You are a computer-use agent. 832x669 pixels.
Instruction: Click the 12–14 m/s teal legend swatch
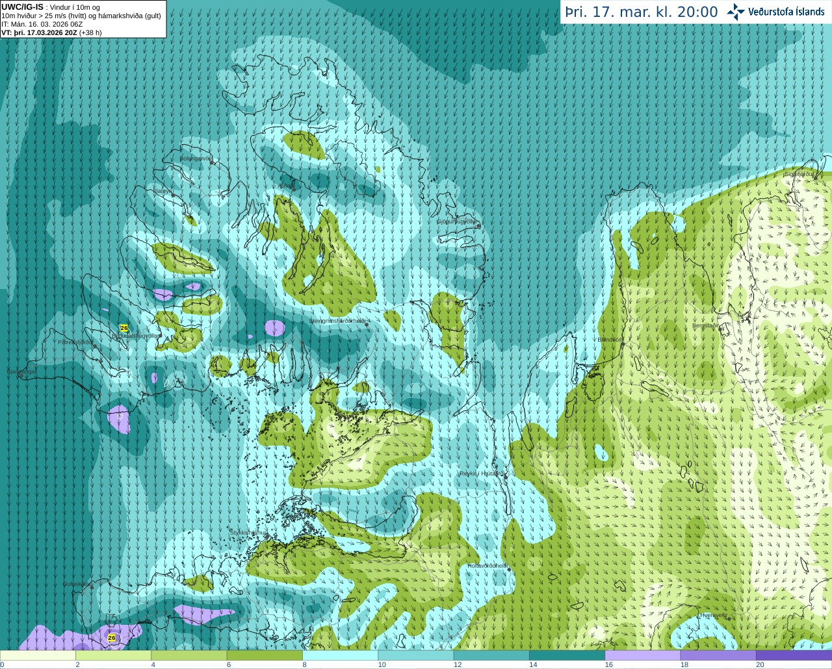(491, 655)
